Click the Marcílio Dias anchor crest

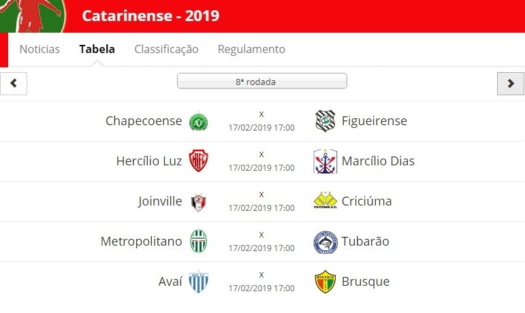(325, 161)
